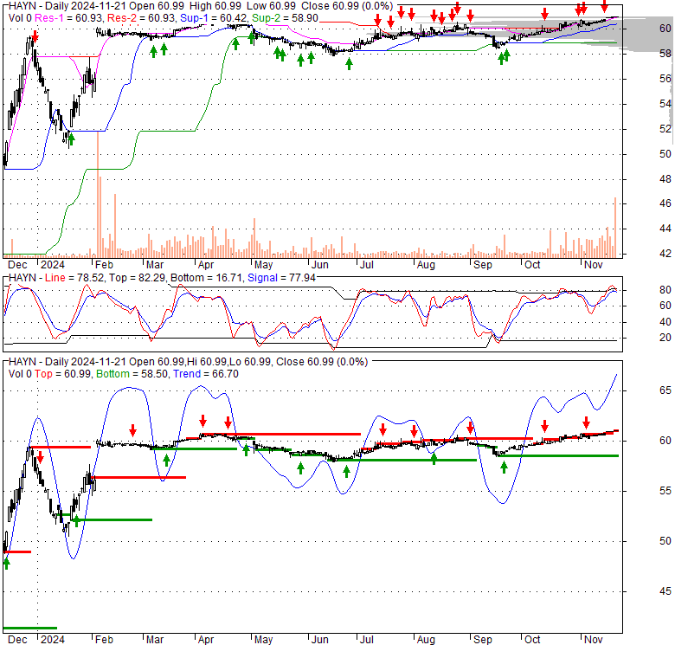Click the tallest volume spike in late January
675x645 pixels.
tap(98, 195)
